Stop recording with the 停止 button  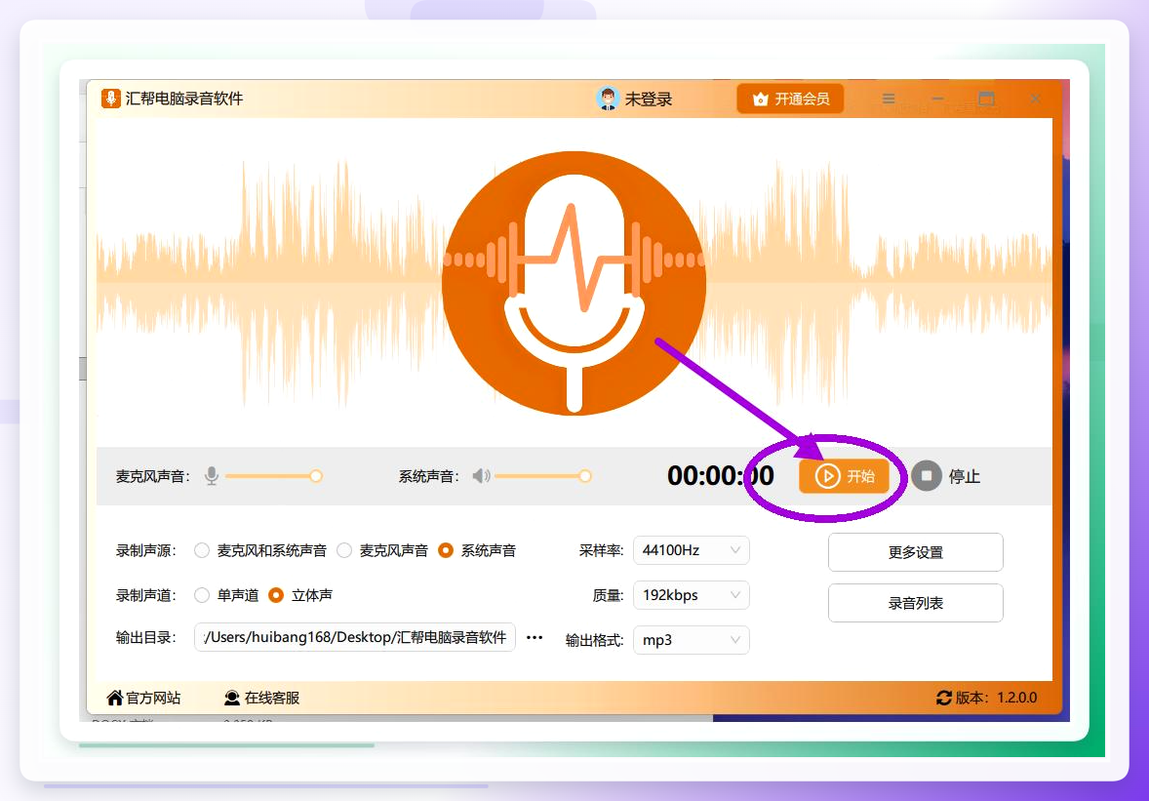click(x=946, y=476)
